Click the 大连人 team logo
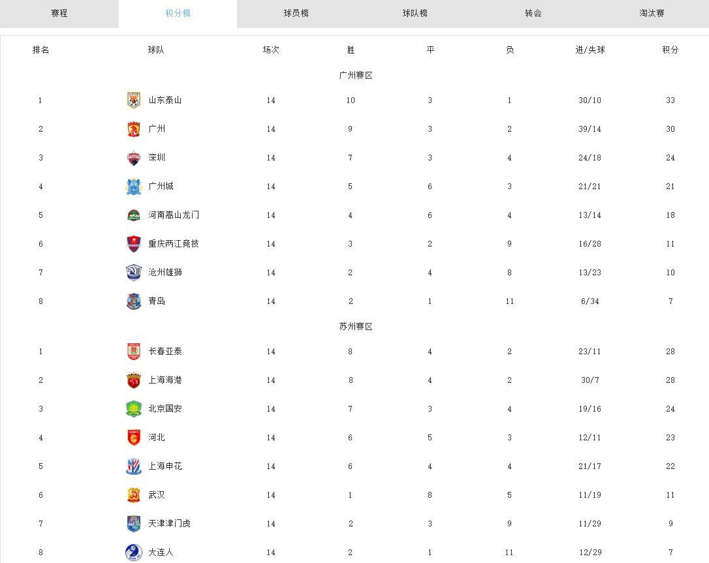The image size is (709, 563). coord(133,552)
